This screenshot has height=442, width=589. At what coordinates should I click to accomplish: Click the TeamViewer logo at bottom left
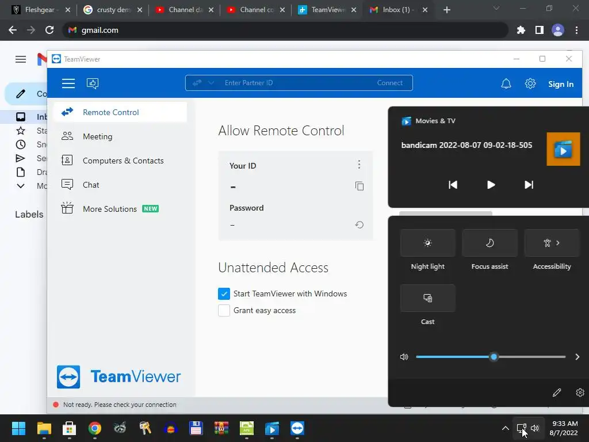tap(118, 376)
